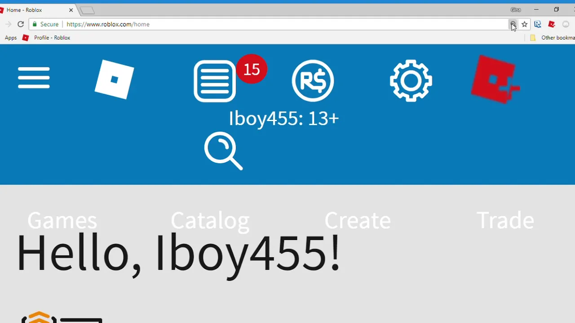Open the notifications feed icon
Screen dimensions: 575x323
coord(215,81)
